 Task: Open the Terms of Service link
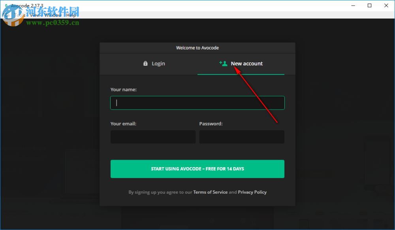pos(211,192)
